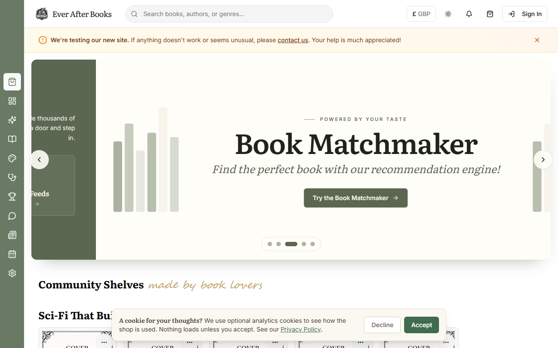Open the shopping bag in header

(490, 14)
